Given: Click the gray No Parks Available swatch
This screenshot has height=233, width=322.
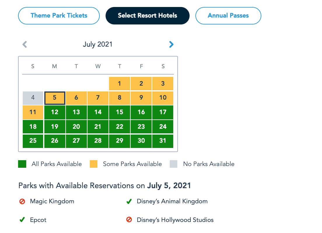Looking at the screenshot, I should point(174,164).
